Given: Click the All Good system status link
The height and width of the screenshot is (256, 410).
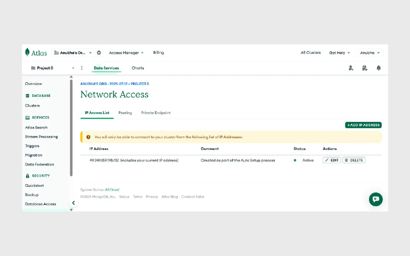Looking at the screenshot, I should click(x=112, y=189).
